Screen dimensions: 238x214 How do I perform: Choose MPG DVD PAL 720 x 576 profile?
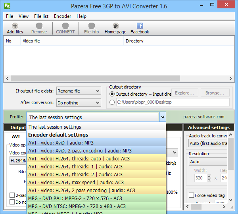[96, 199]
